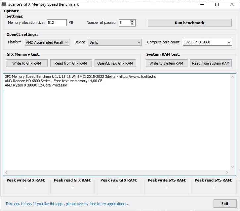Open the Device dropdown showing Barts
Image resolution: width=240 pixels, height=211 pixels.
tap(115, 42)
